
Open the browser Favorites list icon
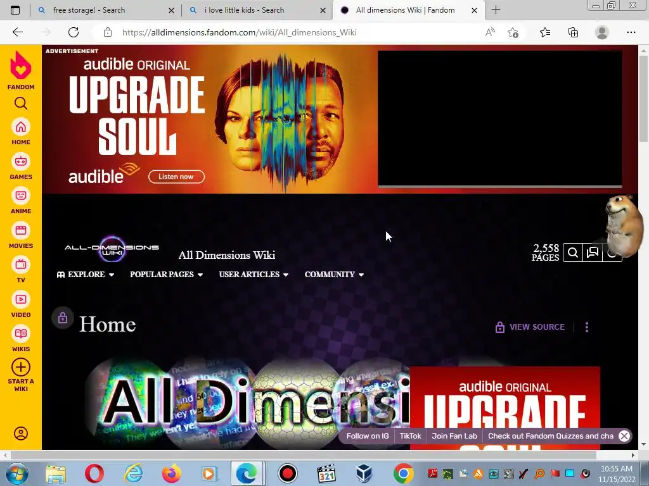pos(545,32)
